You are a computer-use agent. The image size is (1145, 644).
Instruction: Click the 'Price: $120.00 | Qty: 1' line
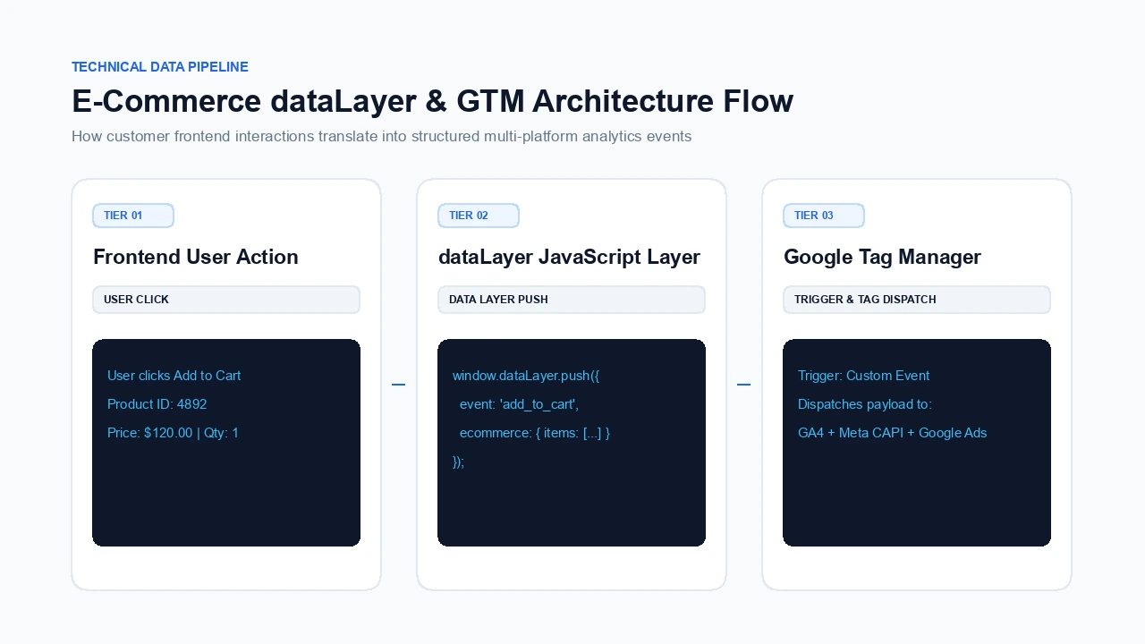[173, 433]
